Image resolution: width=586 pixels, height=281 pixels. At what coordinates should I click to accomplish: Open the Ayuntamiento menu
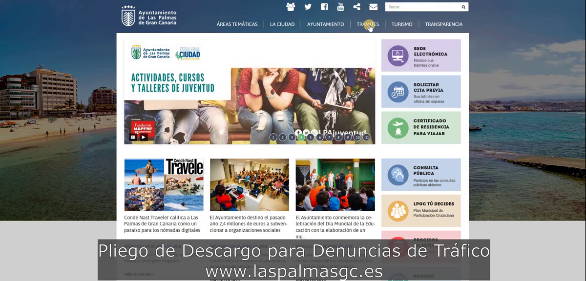pos(325,24)
